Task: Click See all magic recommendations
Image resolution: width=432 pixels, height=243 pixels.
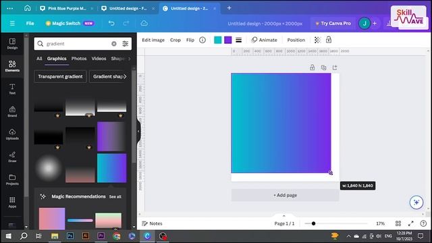Action: pos(115,196)
